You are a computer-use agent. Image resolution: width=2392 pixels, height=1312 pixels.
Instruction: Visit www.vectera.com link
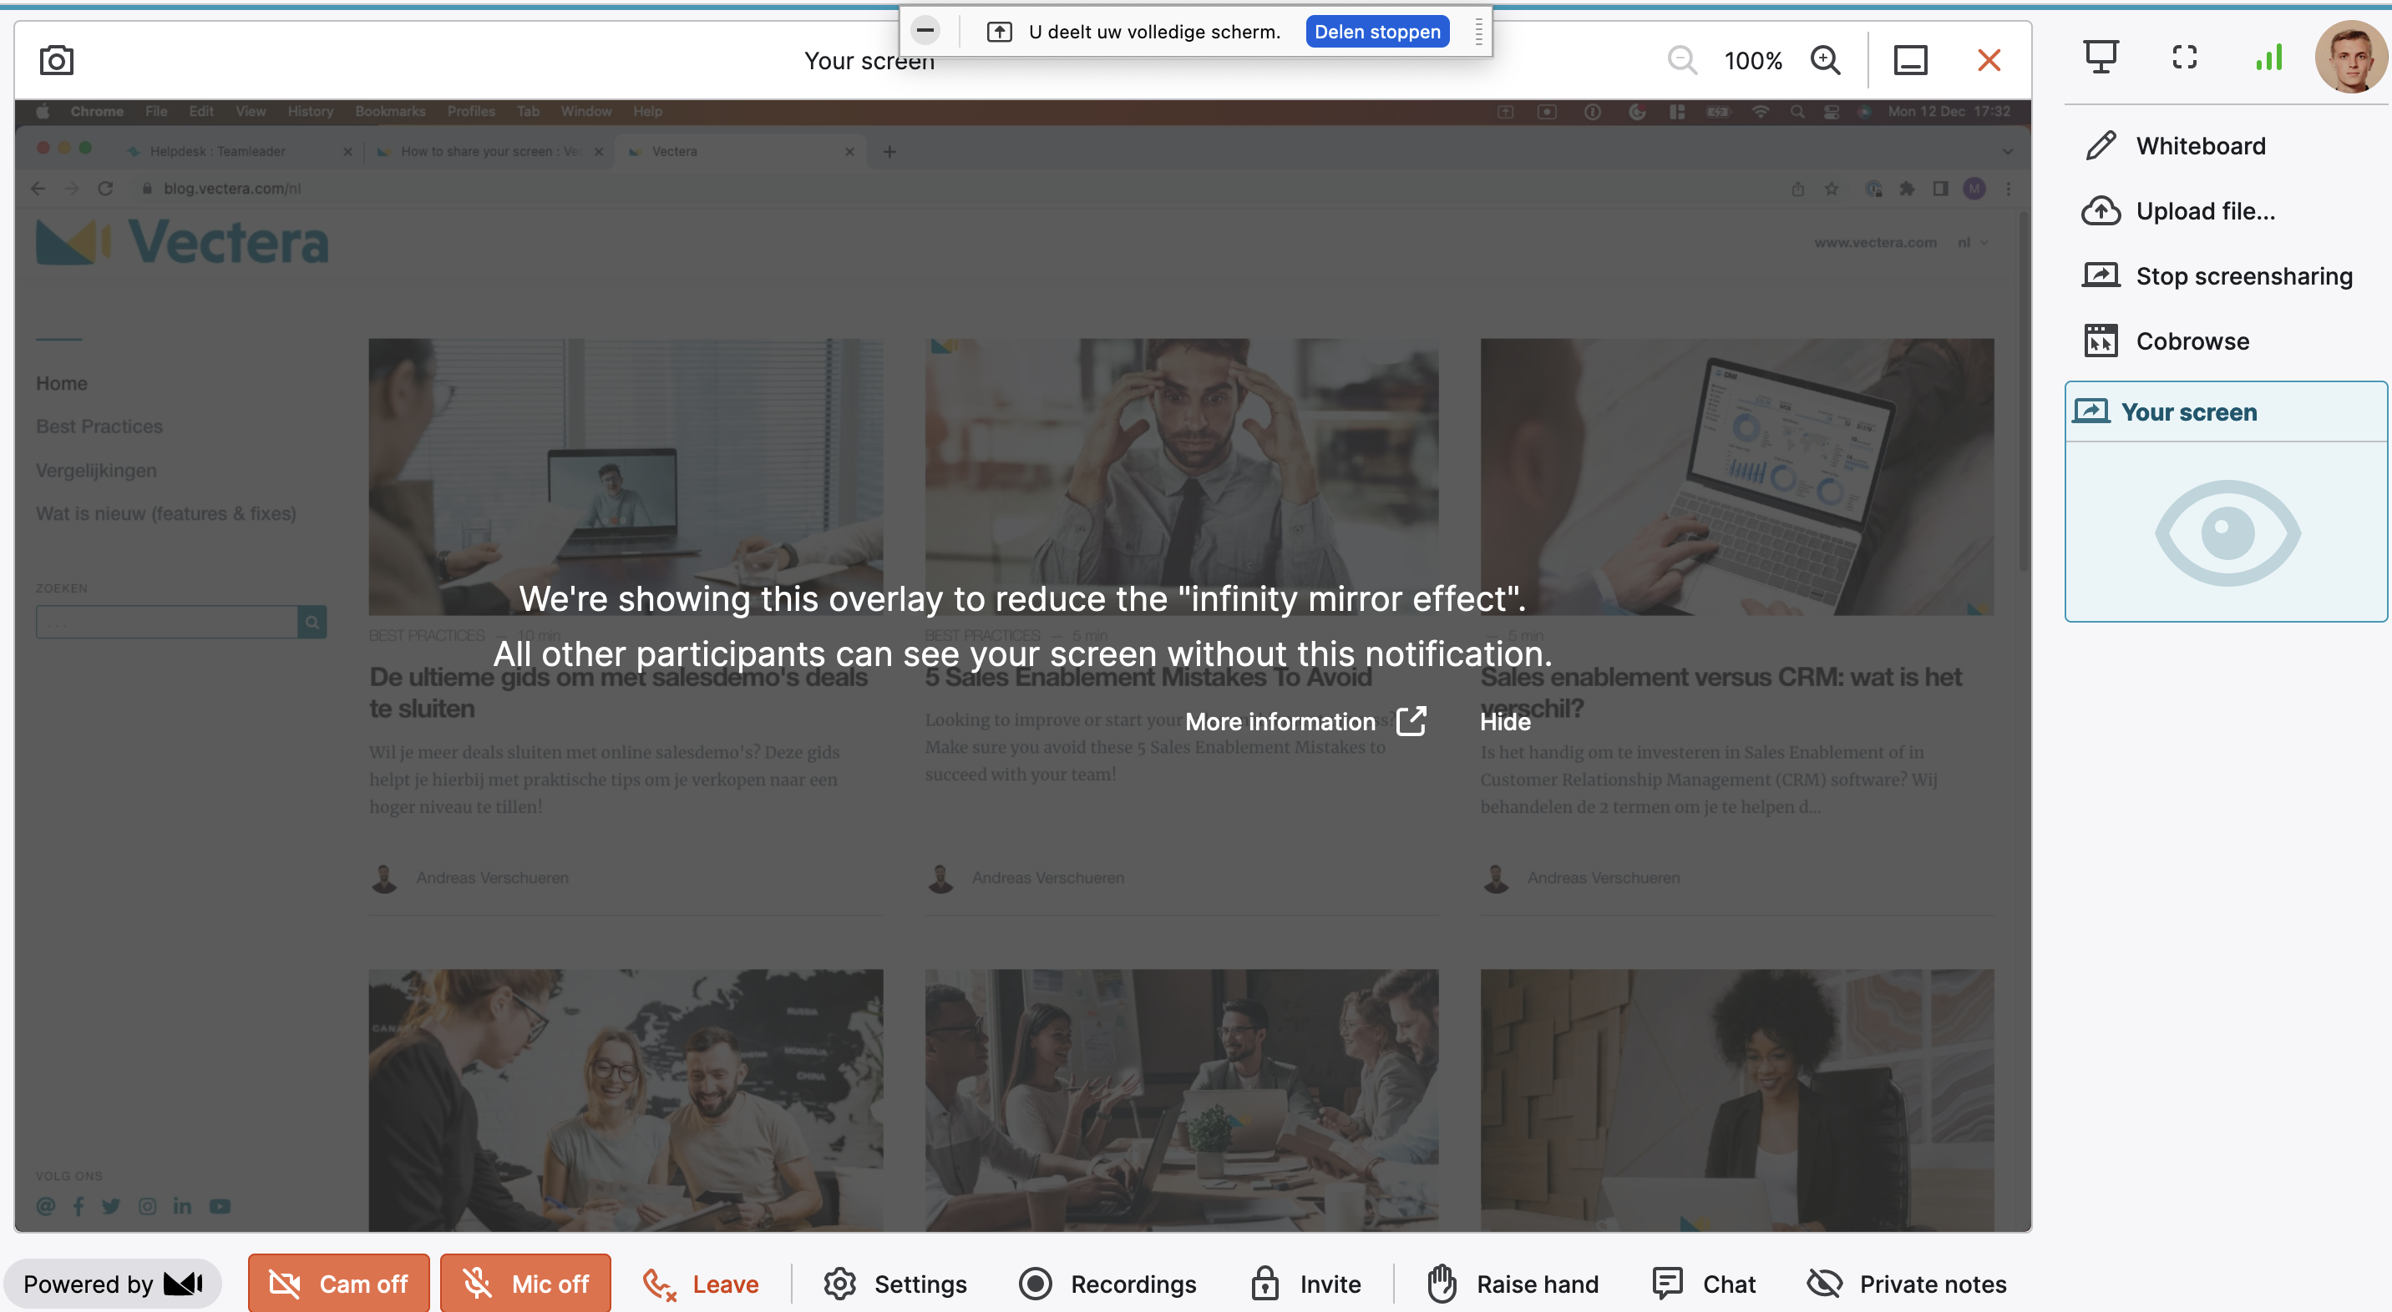[1875, 242]
